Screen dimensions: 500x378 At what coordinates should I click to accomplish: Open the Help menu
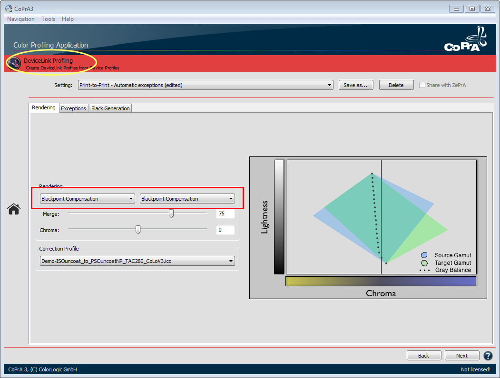pos(68,19)
